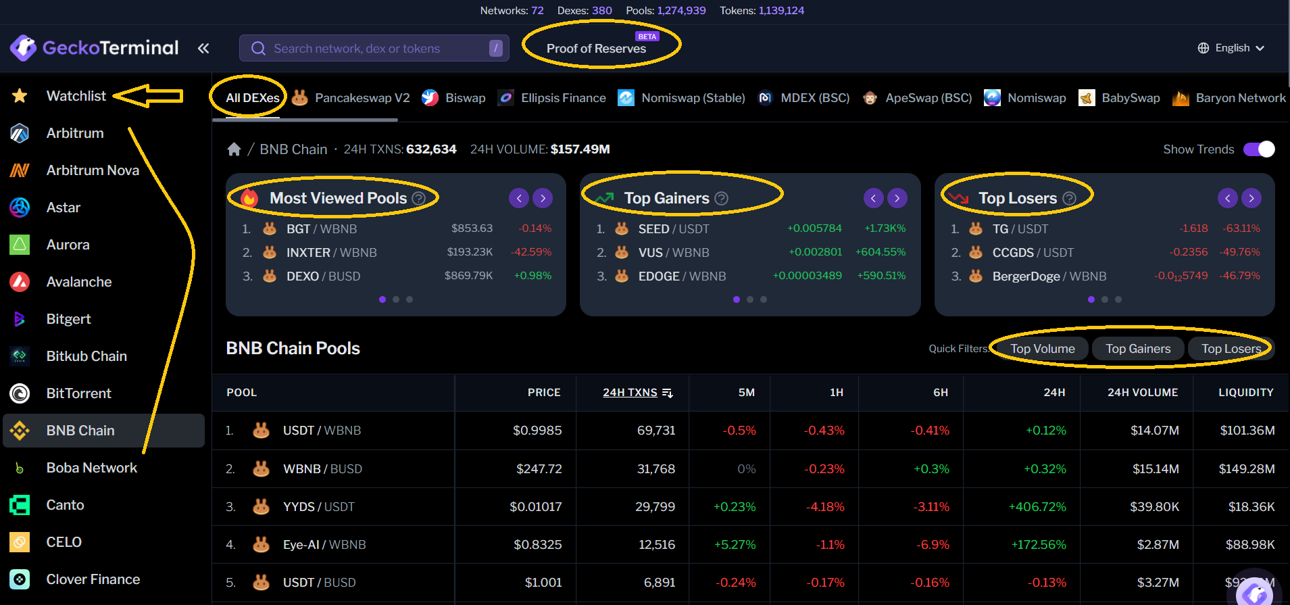Screen dimensions: 1290x605
Task: Click Top Gainers help icon
Action: (722, 198)
